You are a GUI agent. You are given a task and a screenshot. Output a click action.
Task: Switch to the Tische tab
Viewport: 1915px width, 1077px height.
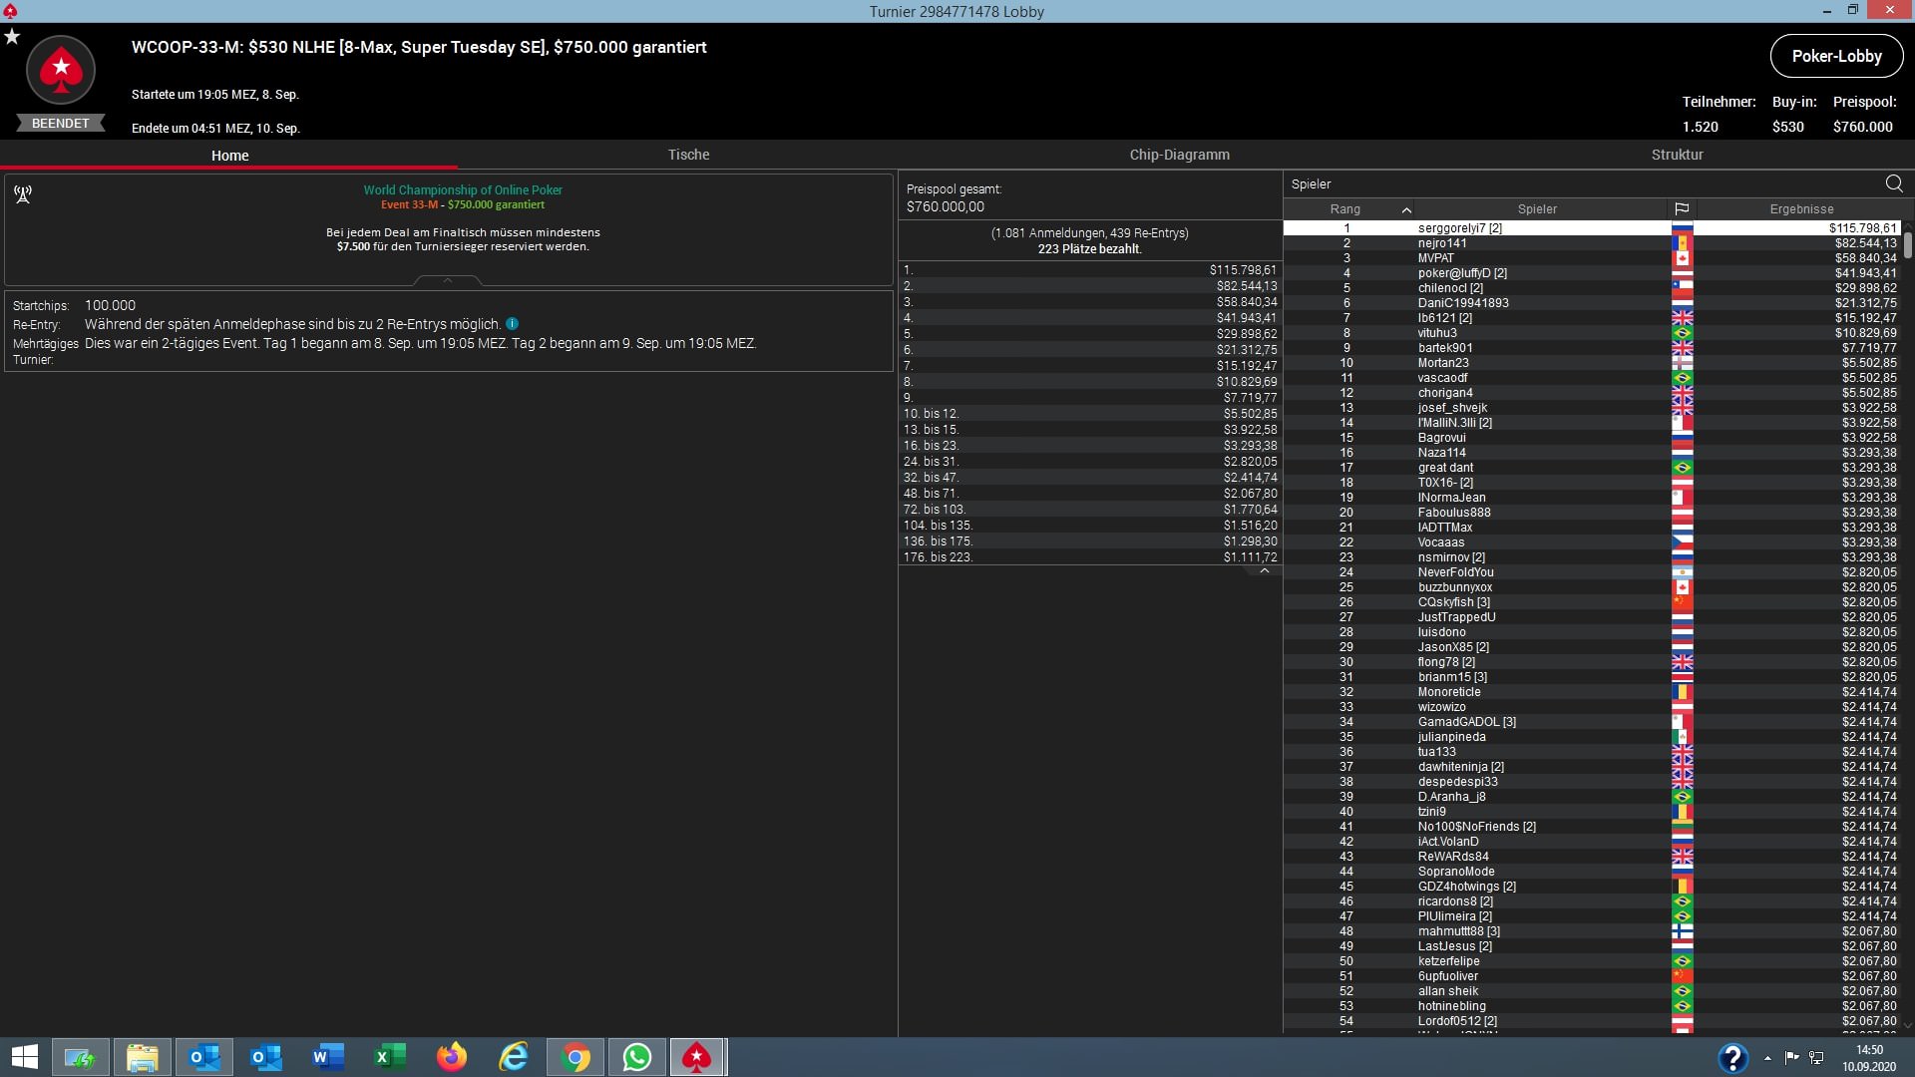click(x=688, y=155)
